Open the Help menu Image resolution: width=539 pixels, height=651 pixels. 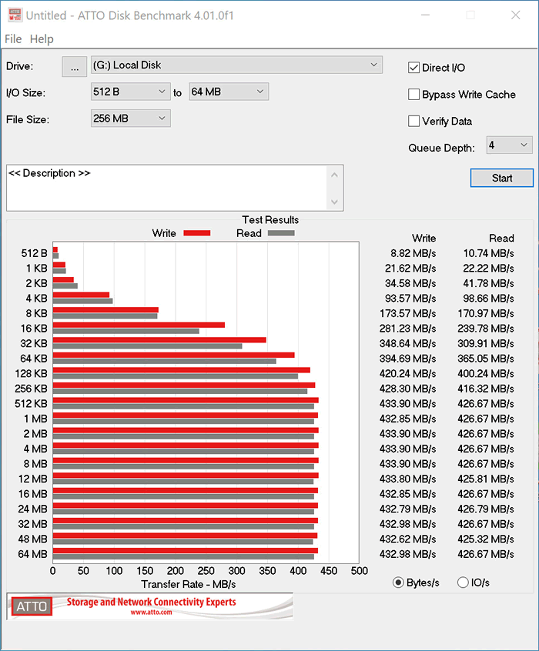pos(42,39)
